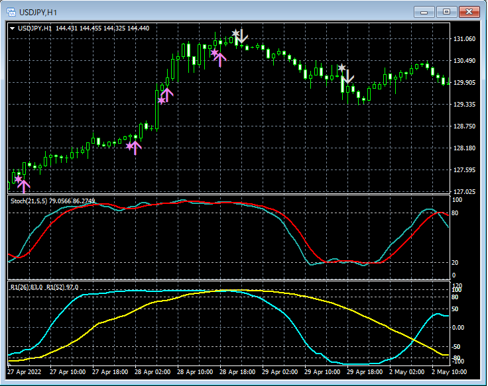Click the Stoch(21,5,5) indicator label
488x386 pixels.
click(x=30, y=200)
